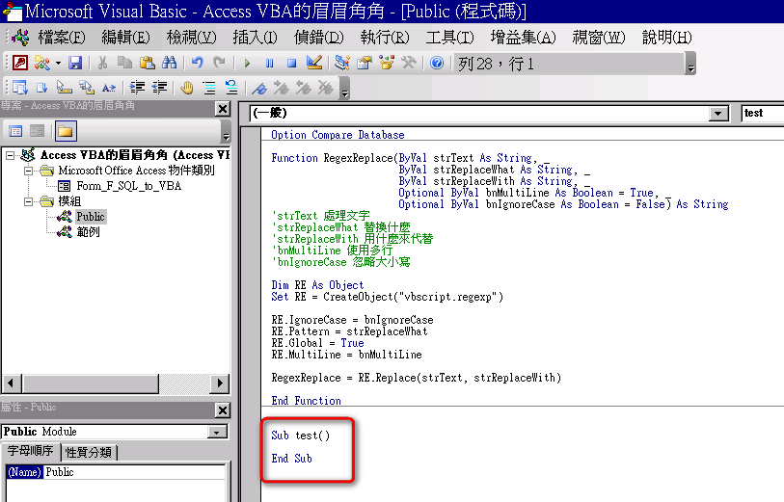This screenshot has height=502, width=784.
Task: Switch to Microsoft Access view icon
Action: pos(20,63)
